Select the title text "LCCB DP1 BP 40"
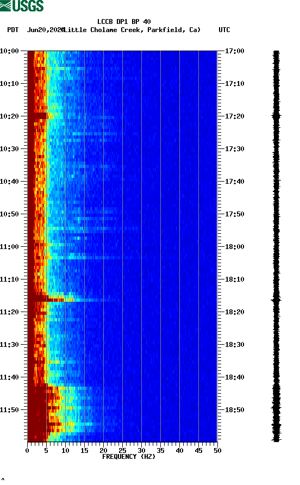300x485 pixels. pos(124,22)
